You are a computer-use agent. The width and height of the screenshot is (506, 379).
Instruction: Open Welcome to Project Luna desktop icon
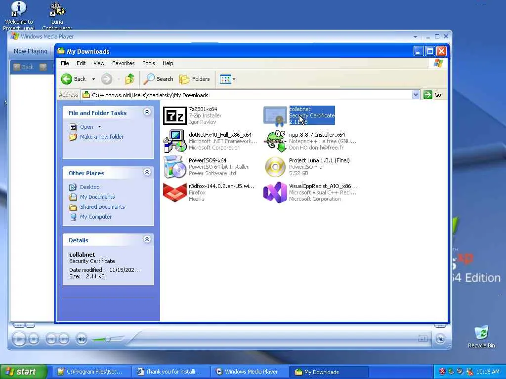(19, 16)
